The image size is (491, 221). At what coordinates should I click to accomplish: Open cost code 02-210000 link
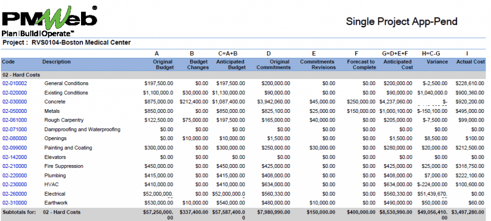15,166
